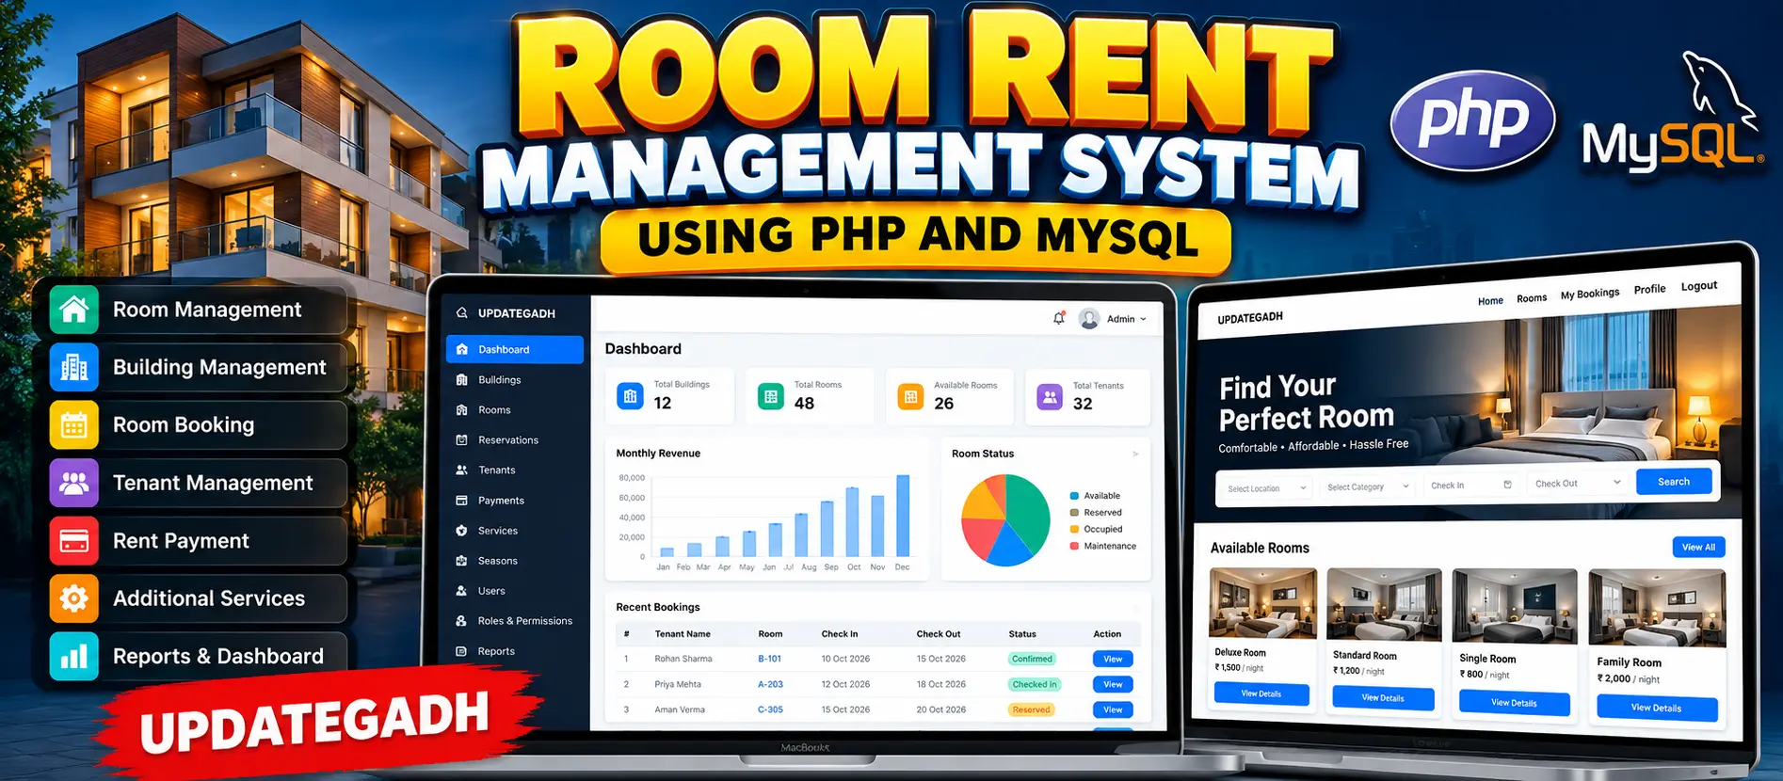This screenshot has height=781, width=1783.
Task: Click the Total Rooms card icon
Action: click(x=771, y=396)
